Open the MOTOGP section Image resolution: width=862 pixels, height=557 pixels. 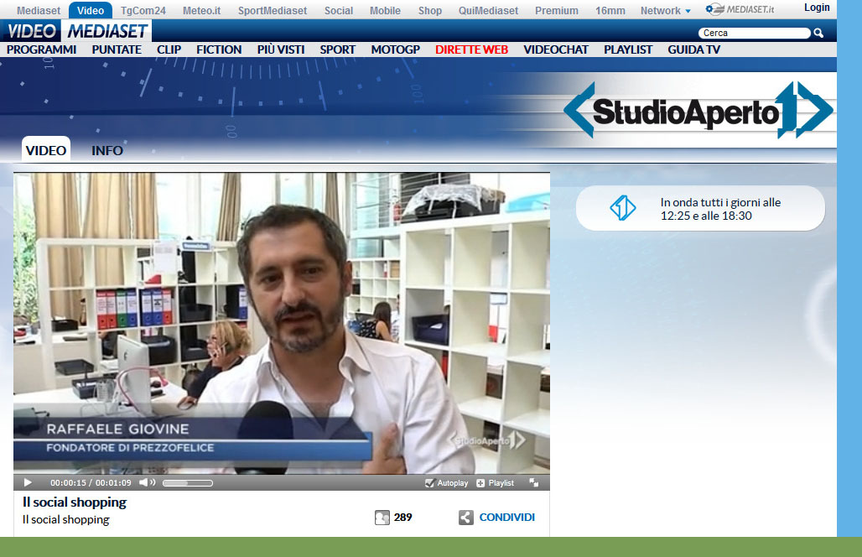(x=395, y=49)
